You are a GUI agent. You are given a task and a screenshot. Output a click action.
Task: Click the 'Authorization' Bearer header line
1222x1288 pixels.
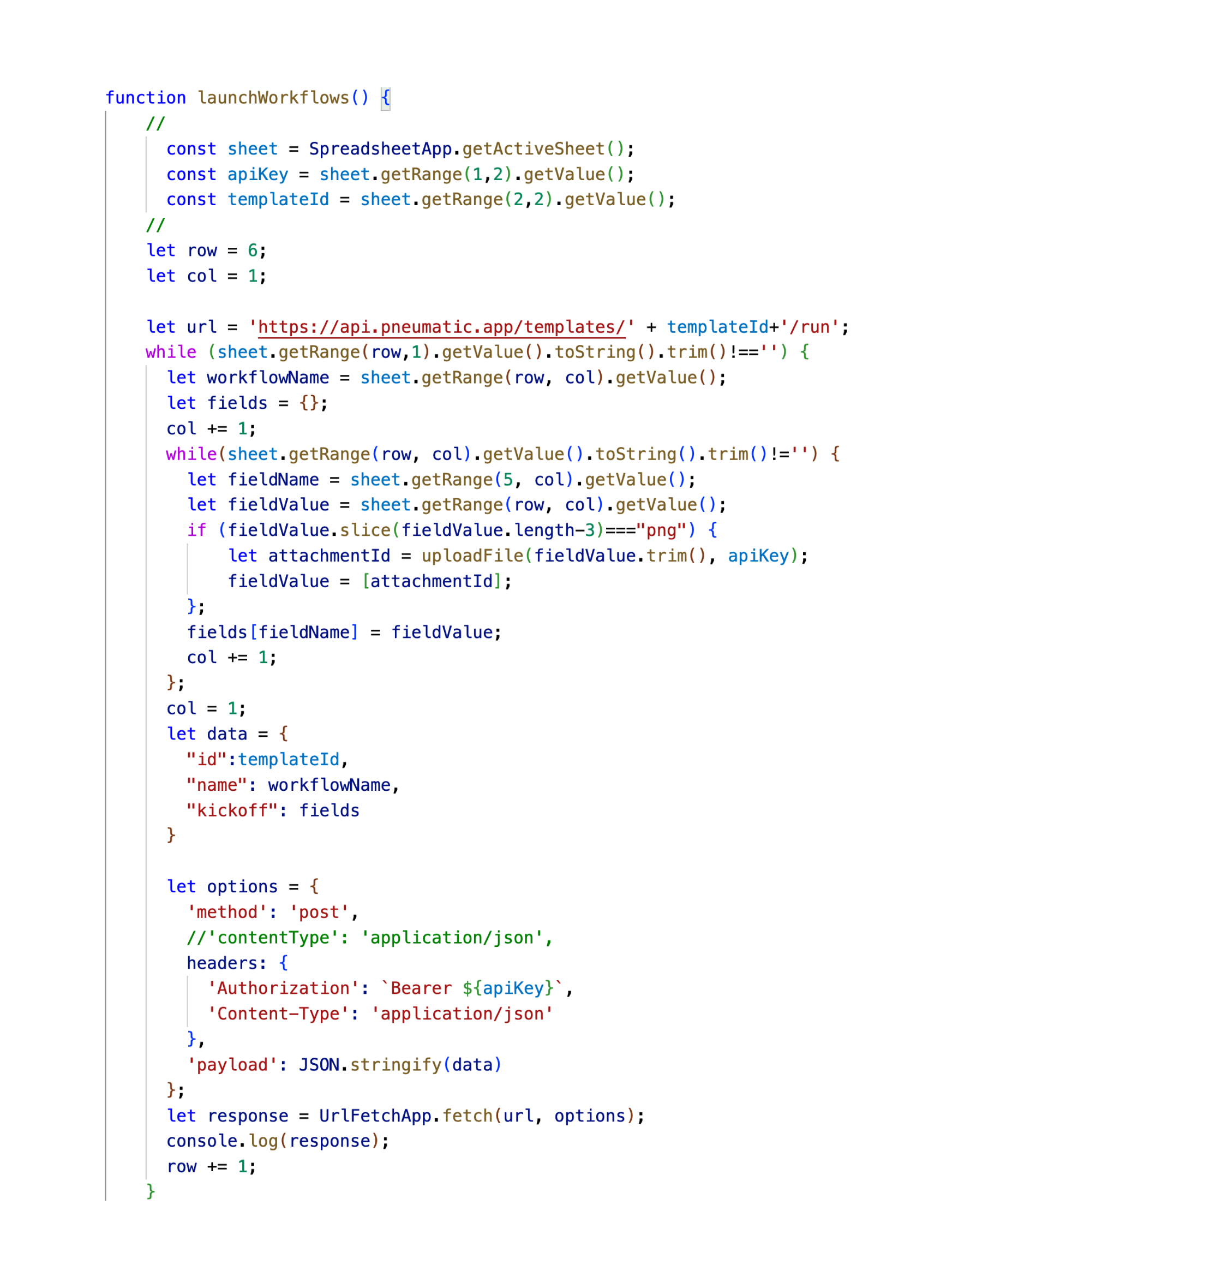390,988
